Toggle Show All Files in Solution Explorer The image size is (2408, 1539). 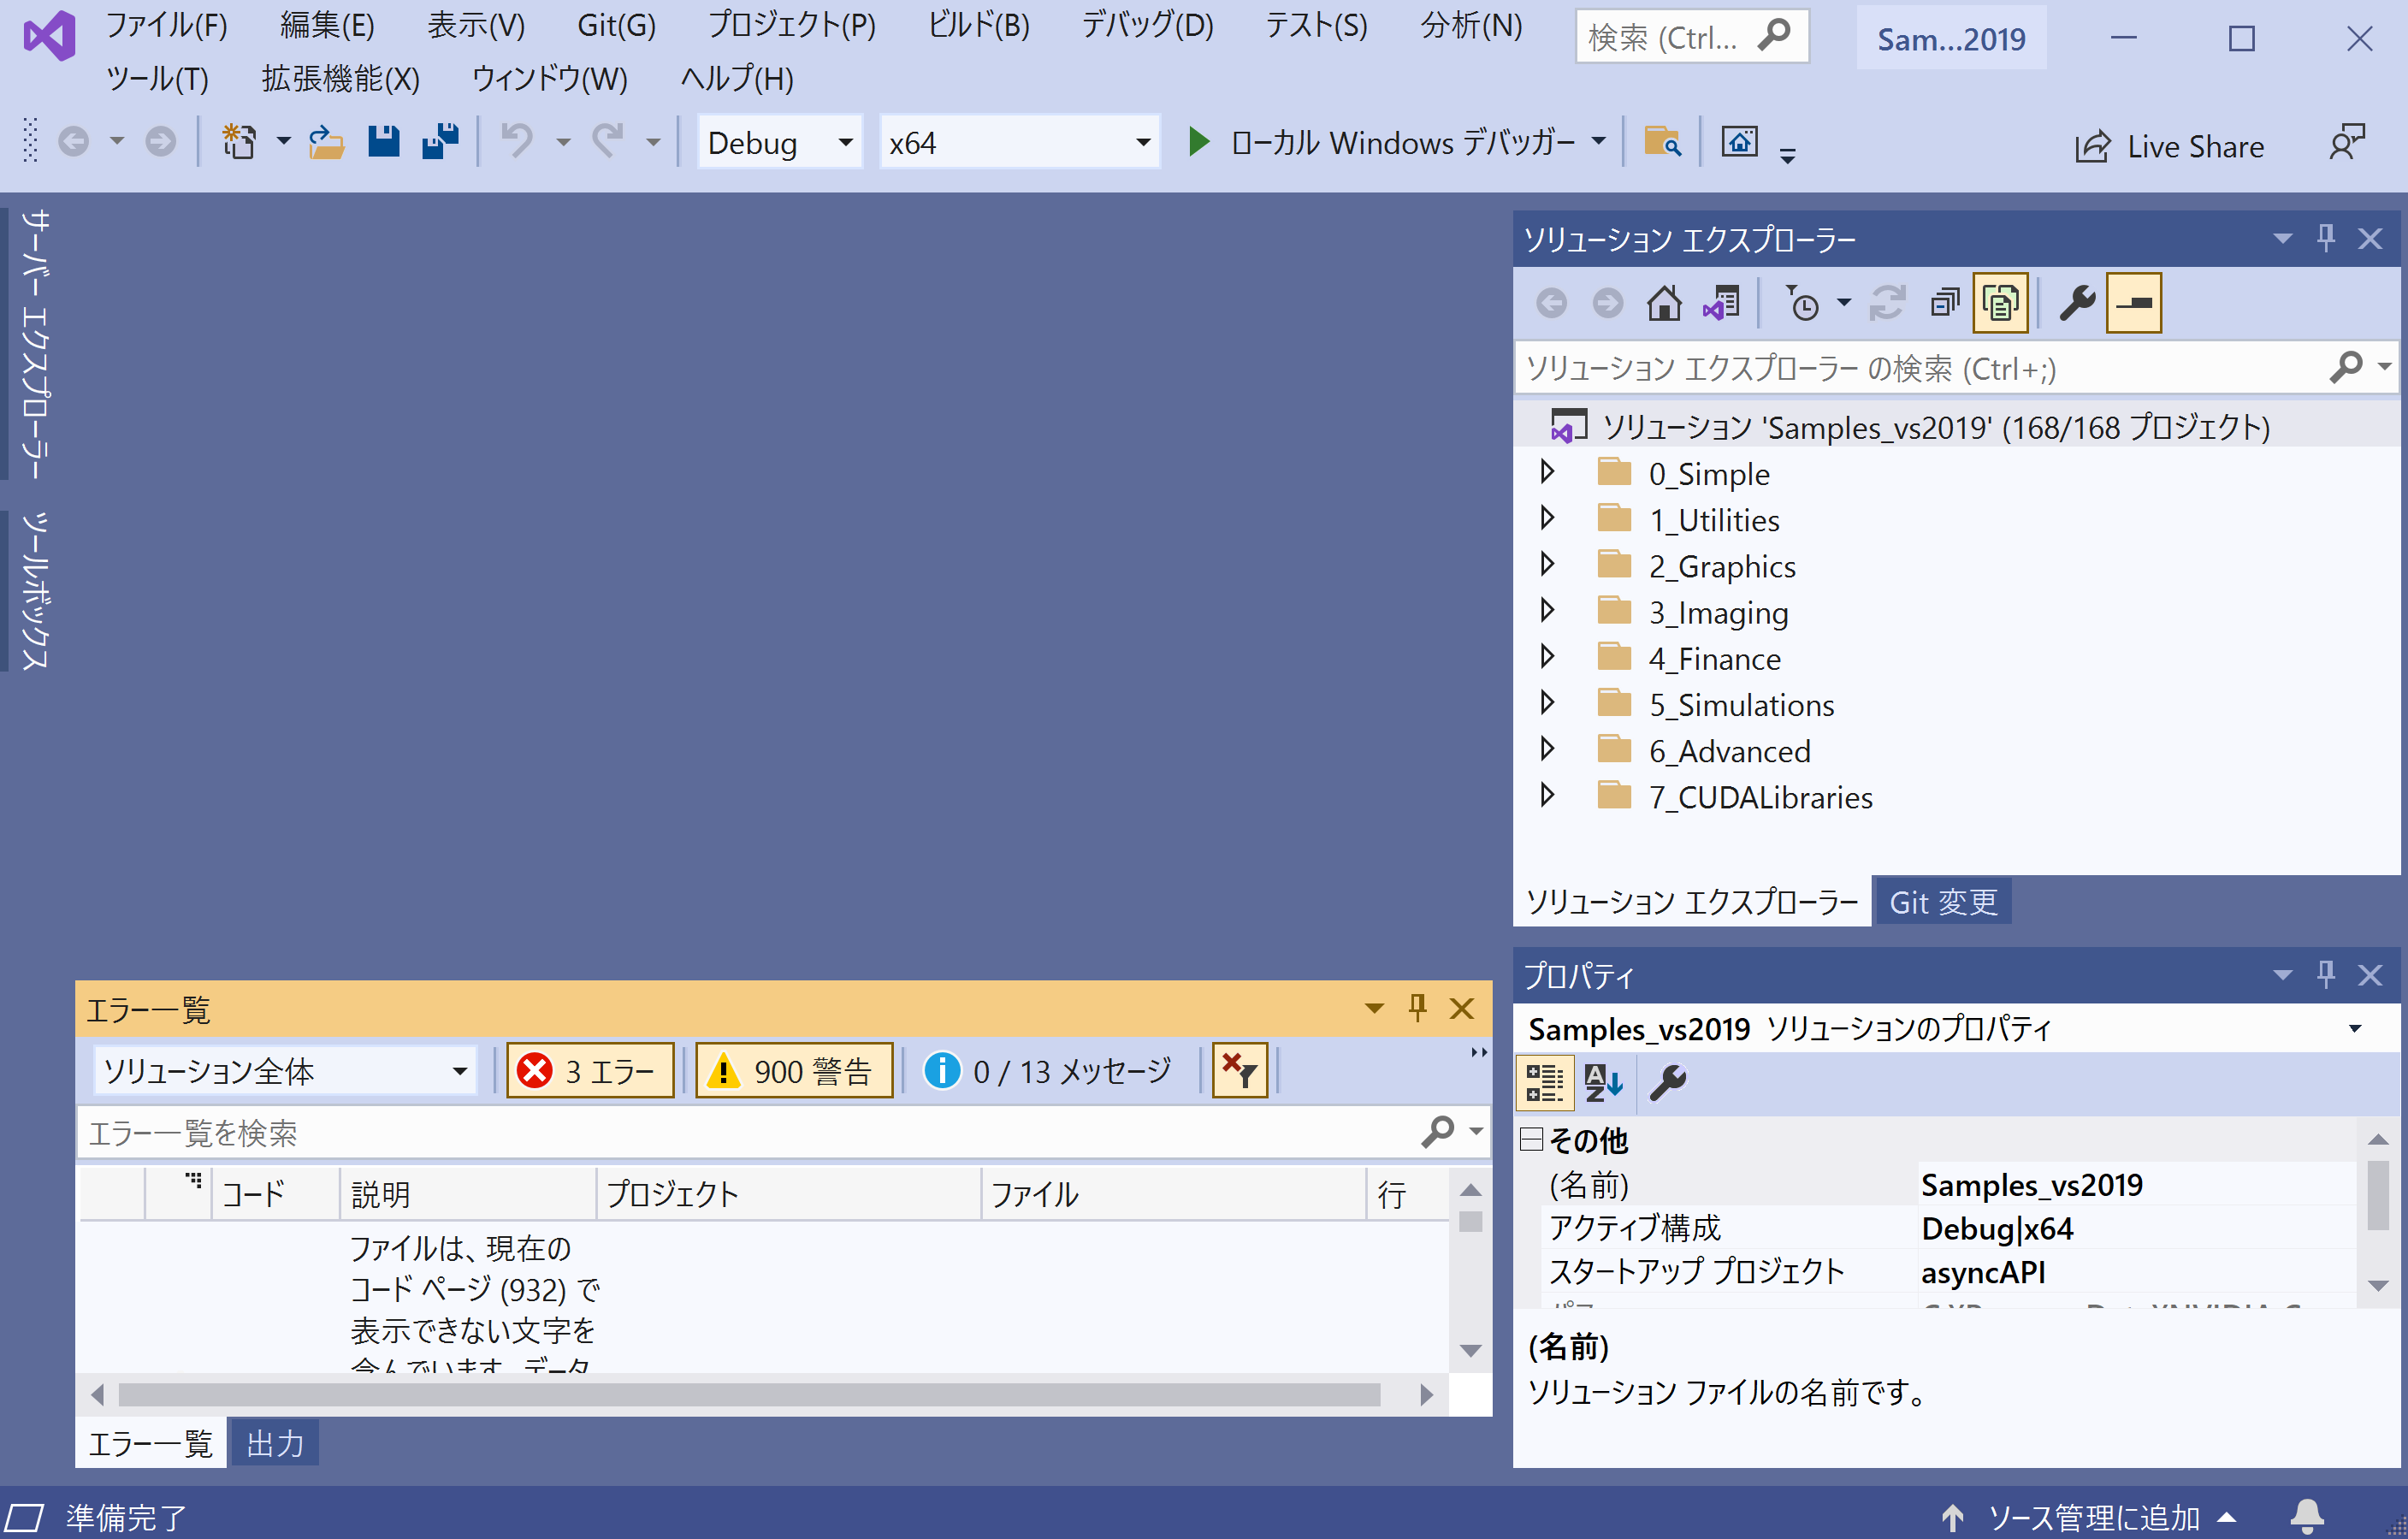(x=2001, y=303)
